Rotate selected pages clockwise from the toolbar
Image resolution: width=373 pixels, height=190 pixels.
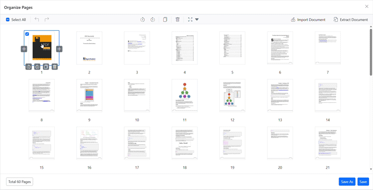point(153,20)
